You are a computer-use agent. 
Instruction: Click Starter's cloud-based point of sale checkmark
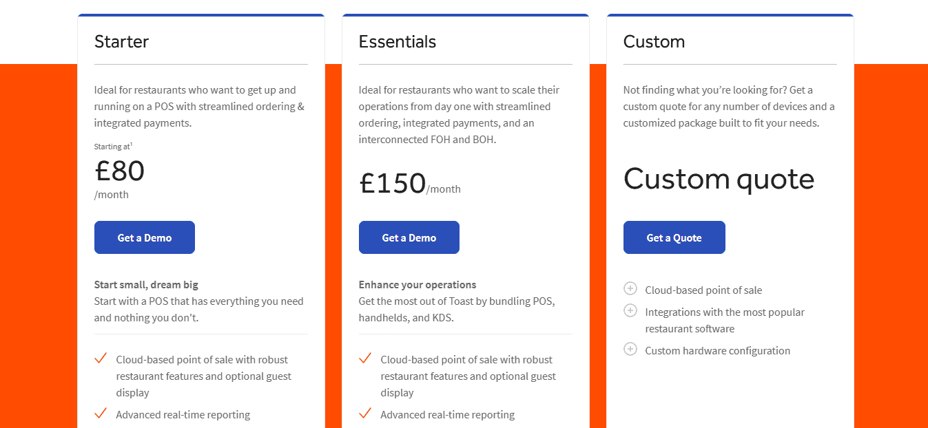(101, 358)
